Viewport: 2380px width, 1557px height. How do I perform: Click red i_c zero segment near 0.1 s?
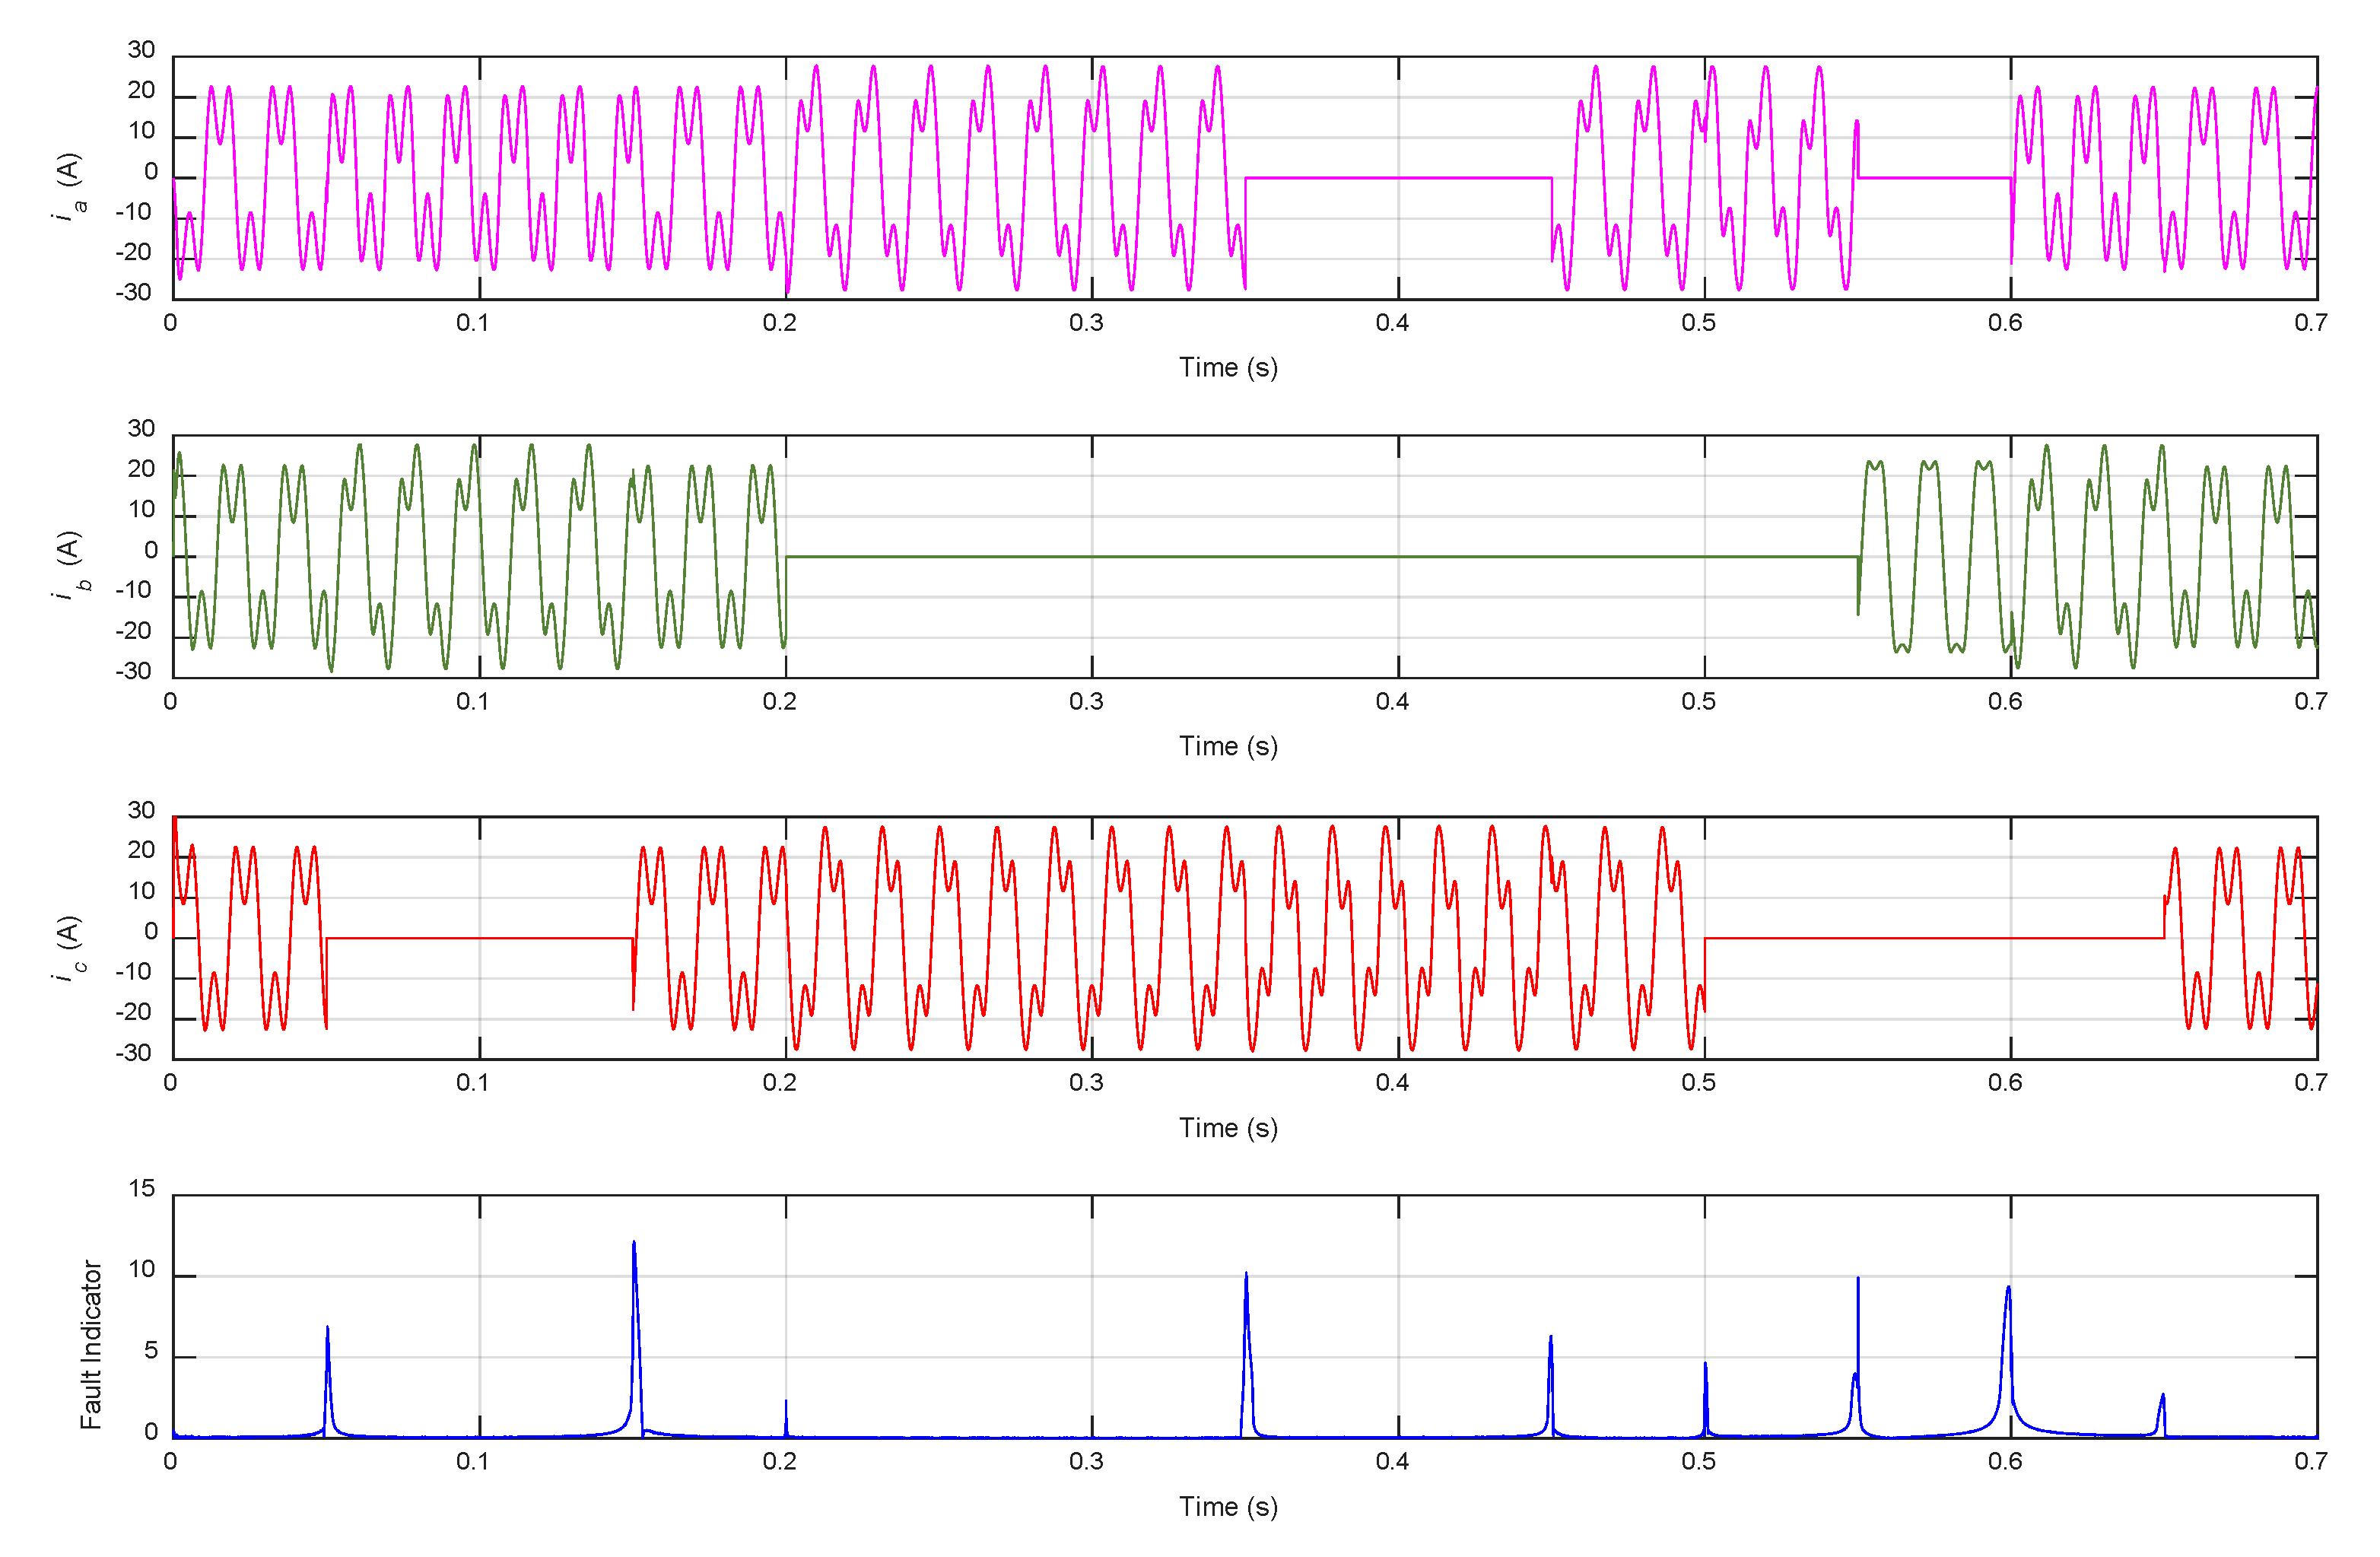[x=480, y=937]
